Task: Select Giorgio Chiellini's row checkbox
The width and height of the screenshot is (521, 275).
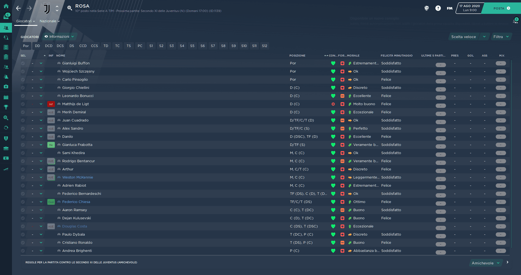Action: [23, 88]
